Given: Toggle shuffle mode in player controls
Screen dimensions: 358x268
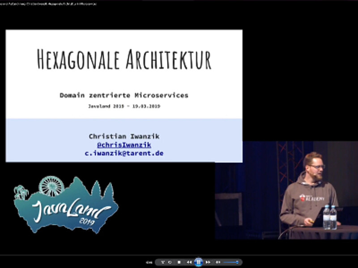Looking at the screenshot, I should point(163,262).
